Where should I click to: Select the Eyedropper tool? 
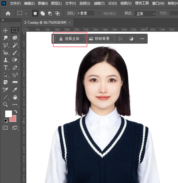point(15,90)
